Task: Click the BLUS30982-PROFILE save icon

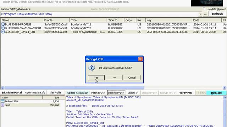Action: 3,24
